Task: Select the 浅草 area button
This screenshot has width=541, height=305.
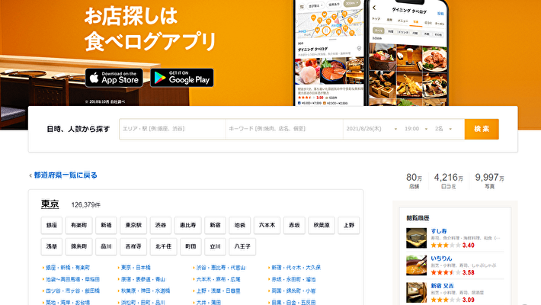Action: (x=51, y=246)
